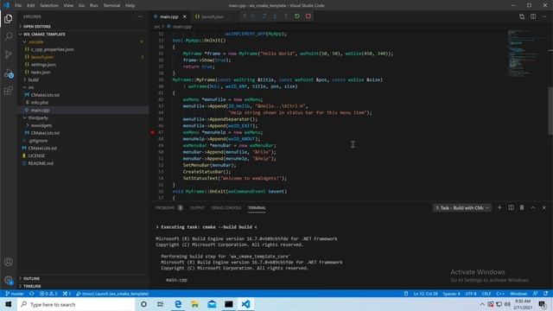Click the code minimap preview
Screen dimensions: 553x311
click(524, 53)
